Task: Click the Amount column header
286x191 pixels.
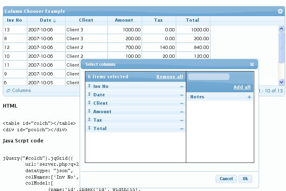Action: (124, 20)
